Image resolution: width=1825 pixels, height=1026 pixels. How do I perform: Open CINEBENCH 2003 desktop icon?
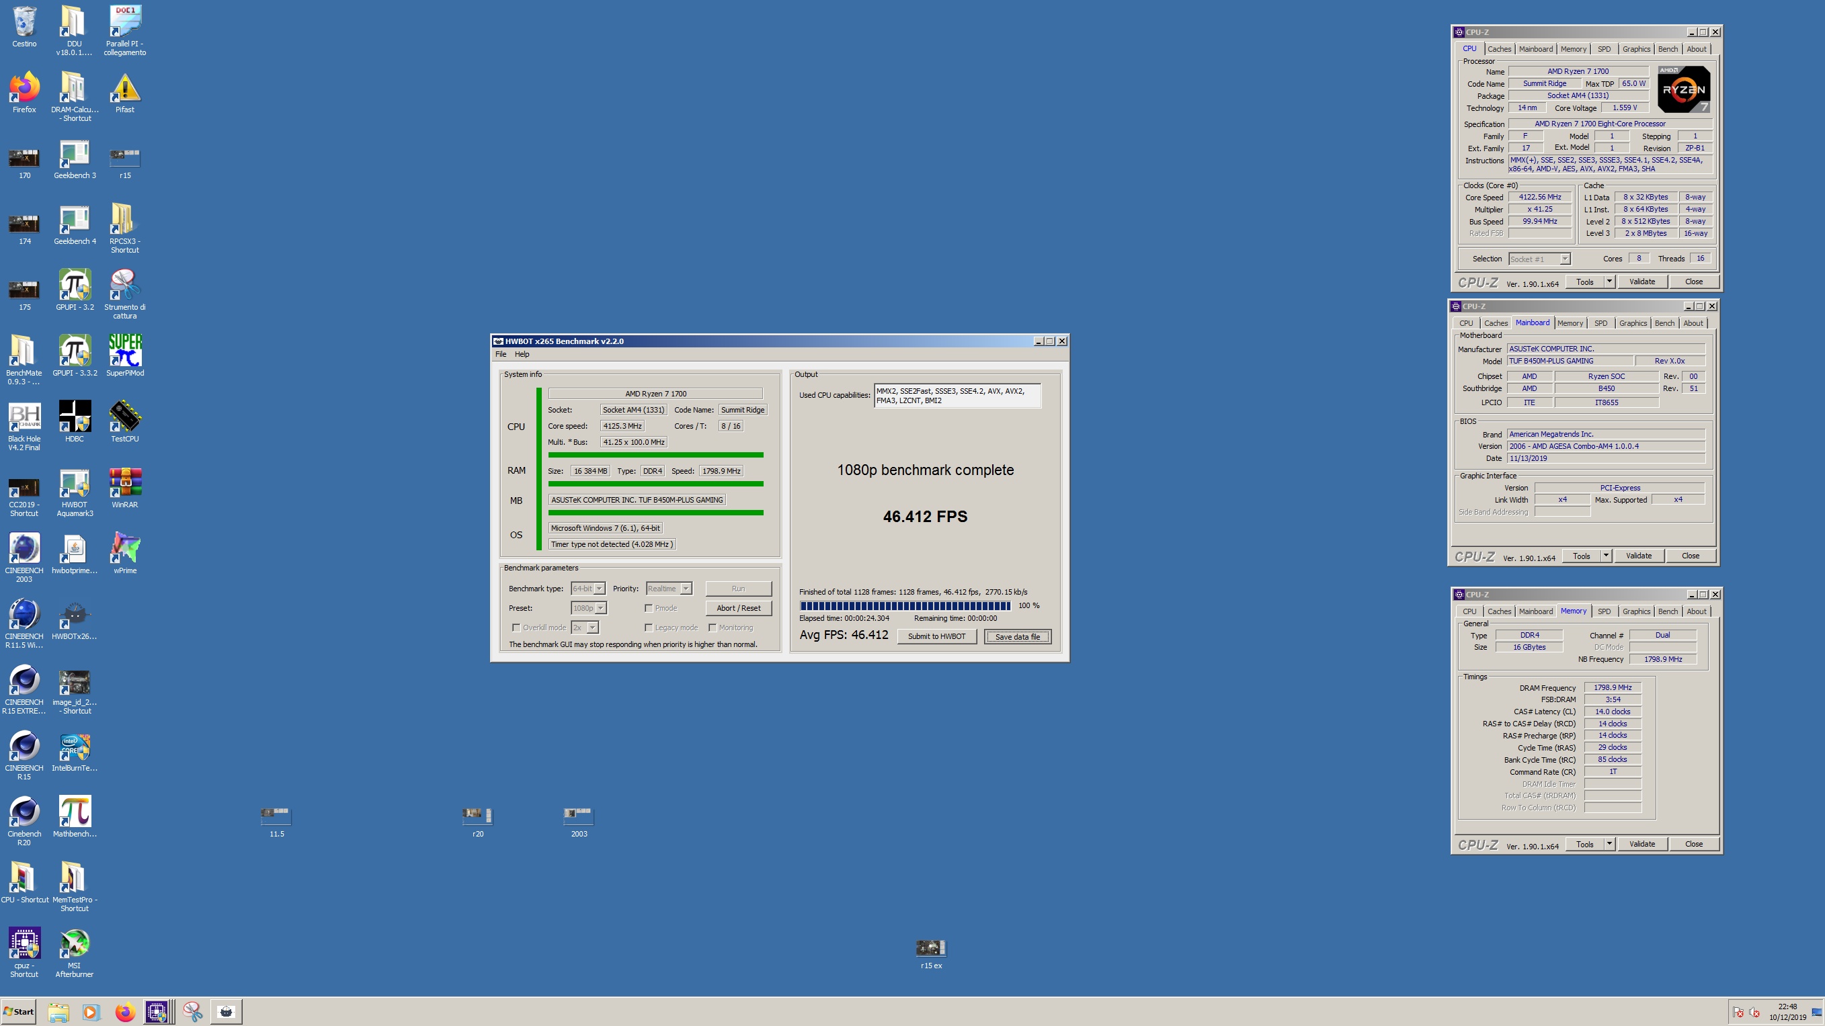(x=24, y=558)
